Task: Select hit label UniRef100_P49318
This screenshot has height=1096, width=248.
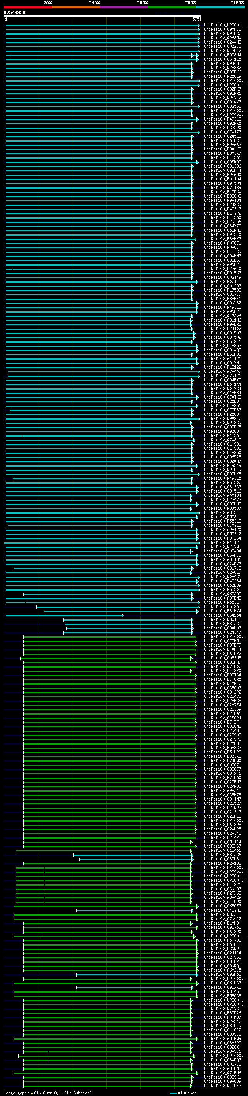Action: pyautogui.click(x=222, y=119)
